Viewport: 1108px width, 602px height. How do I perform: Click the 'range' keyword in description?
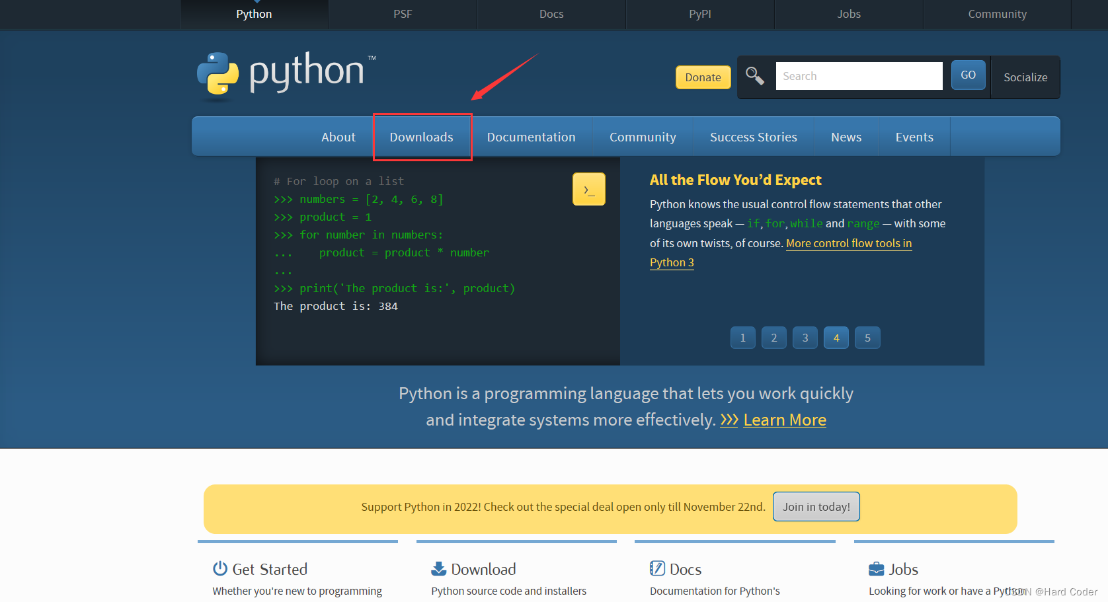863,223
